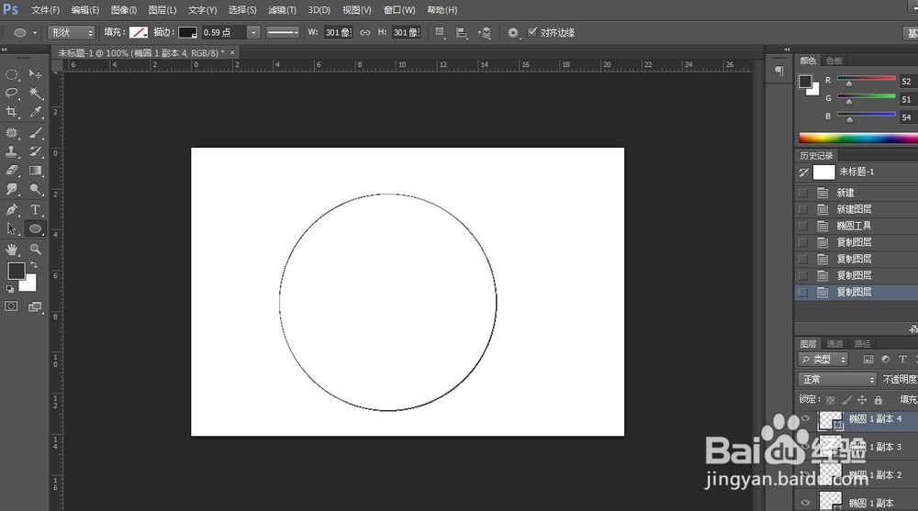Viewport: 918px width, 511px height.
Task: Hide the 椭圆 1 副本 4 layer
Action: [806, 418]
